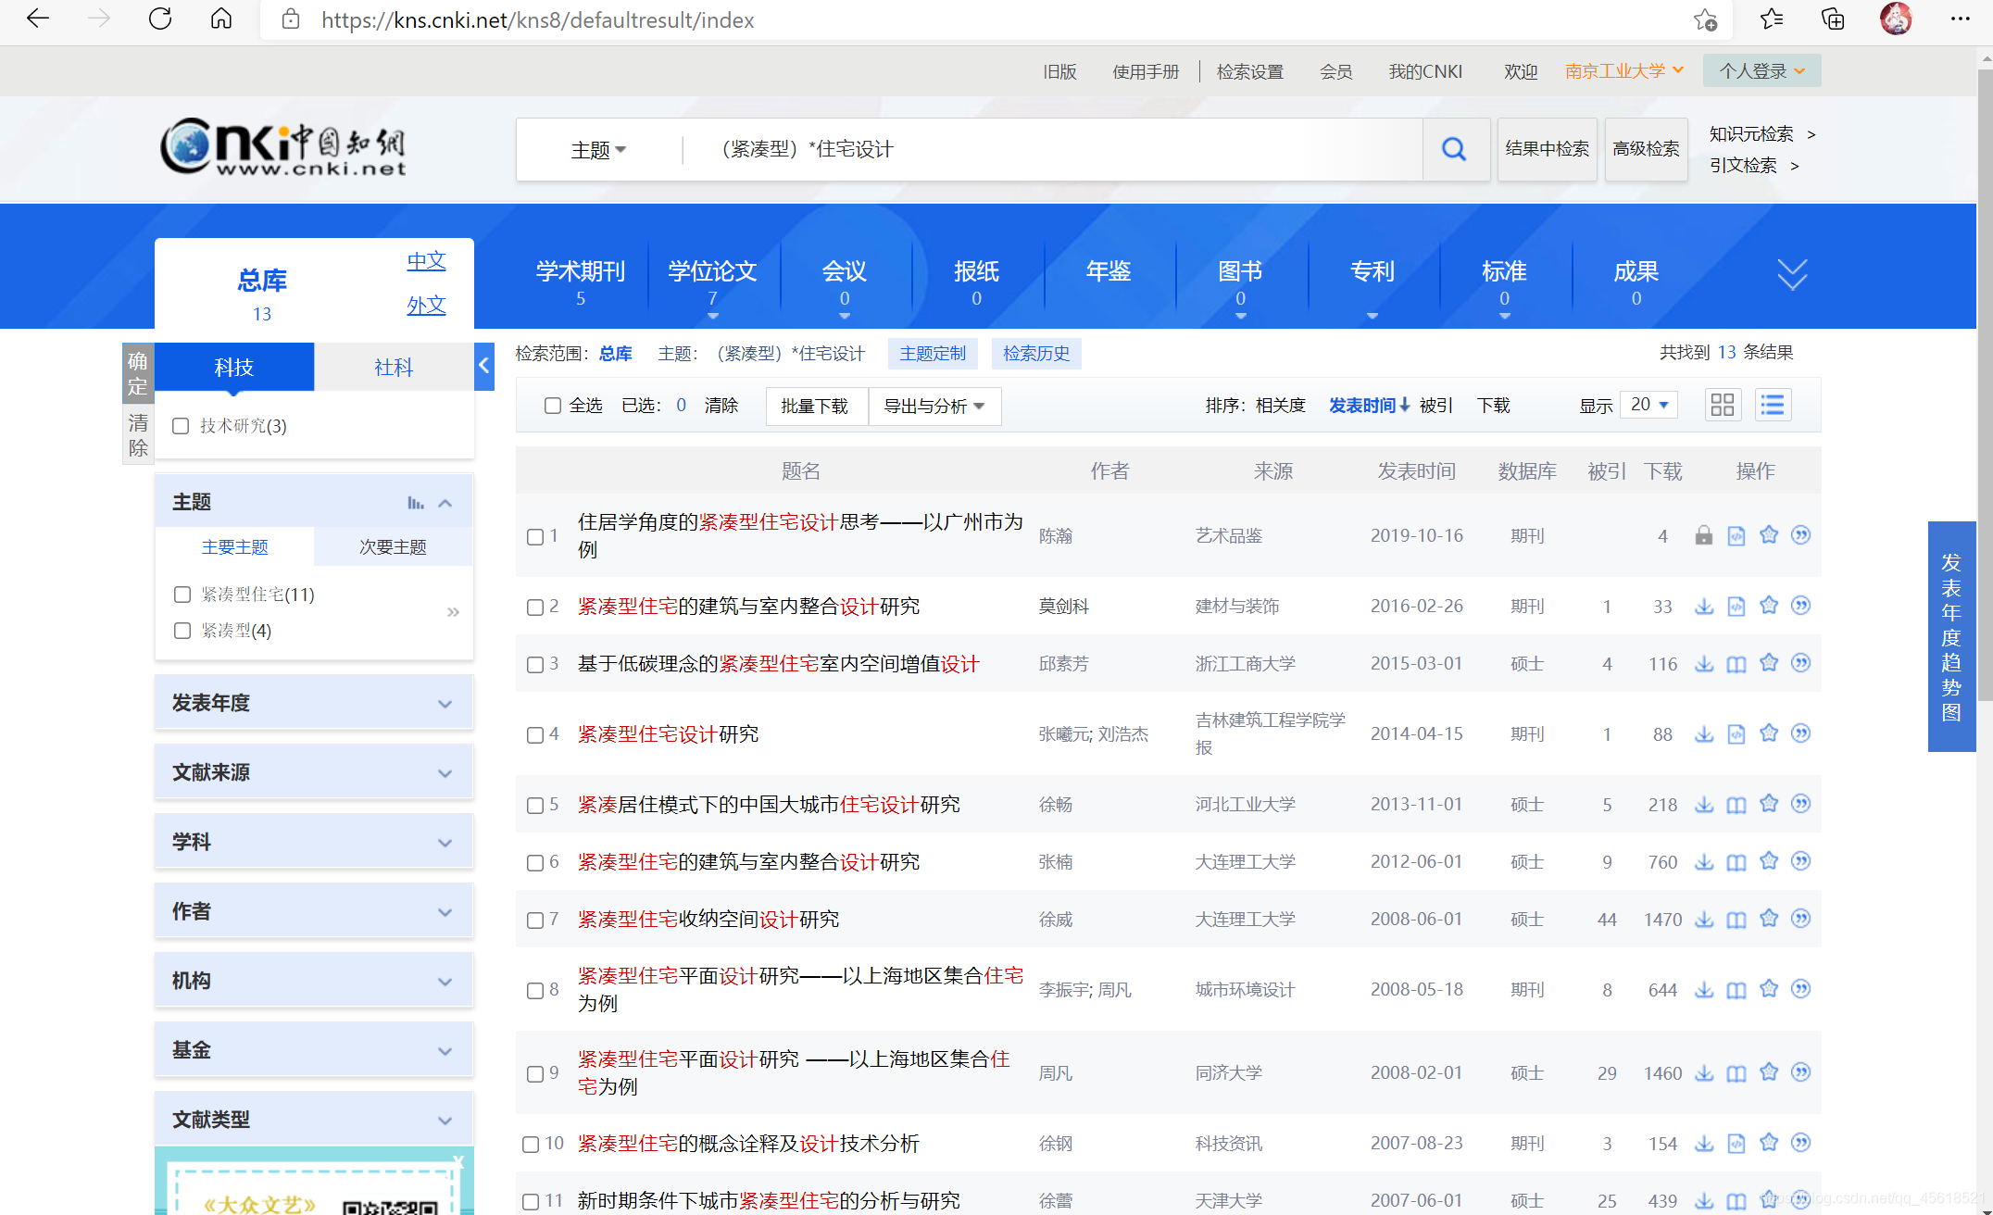Collapse left sidebar with arrow button
This screenshot has width=1993, height=1215.
[483, 366]
